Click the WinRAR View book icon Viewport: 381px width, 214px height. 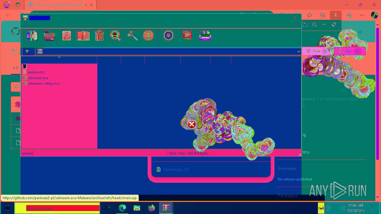pyautogui.click(x=83, y=36)
